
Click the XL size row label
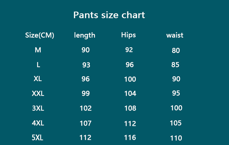coord(38,79)
